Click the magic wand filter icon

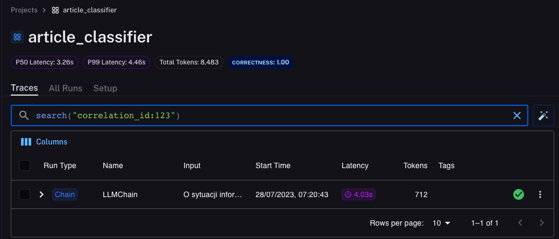(543, 115)
